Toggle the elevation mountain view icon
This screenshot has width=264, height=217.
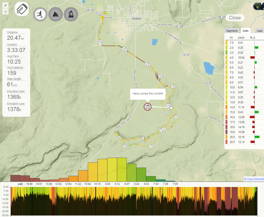55,15
